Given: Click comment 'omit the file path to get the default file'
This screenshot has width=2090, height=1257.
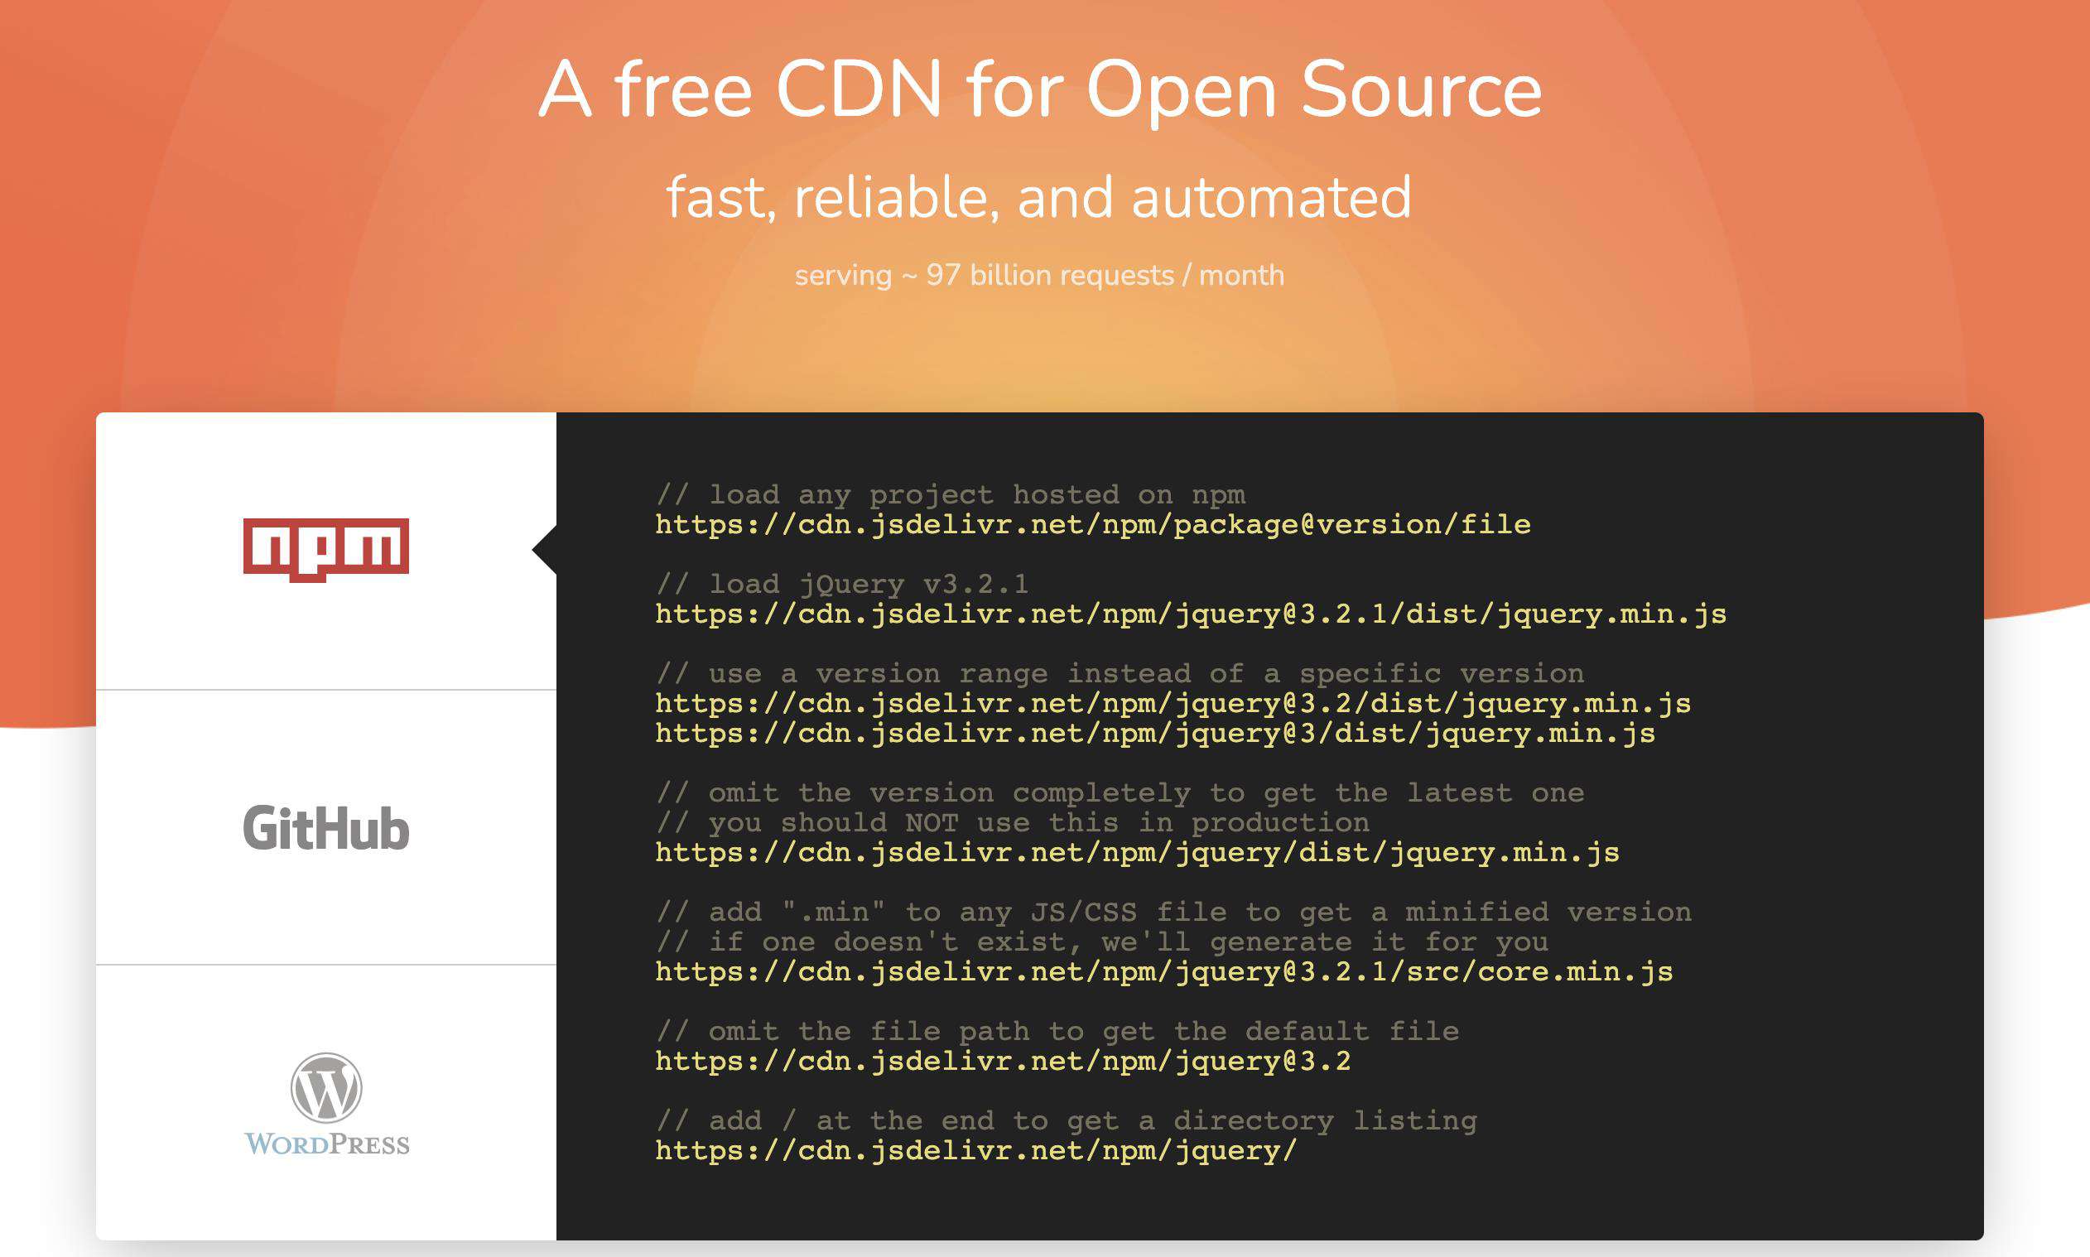Looking at the screenshot, I should 1057,1032.
